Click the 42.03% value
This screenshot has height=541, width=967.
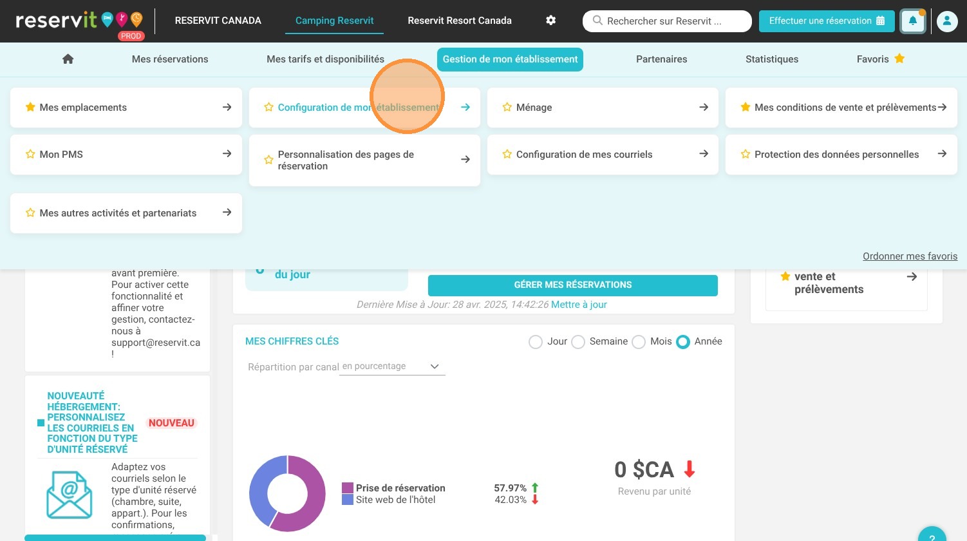[x=511, y=500]
